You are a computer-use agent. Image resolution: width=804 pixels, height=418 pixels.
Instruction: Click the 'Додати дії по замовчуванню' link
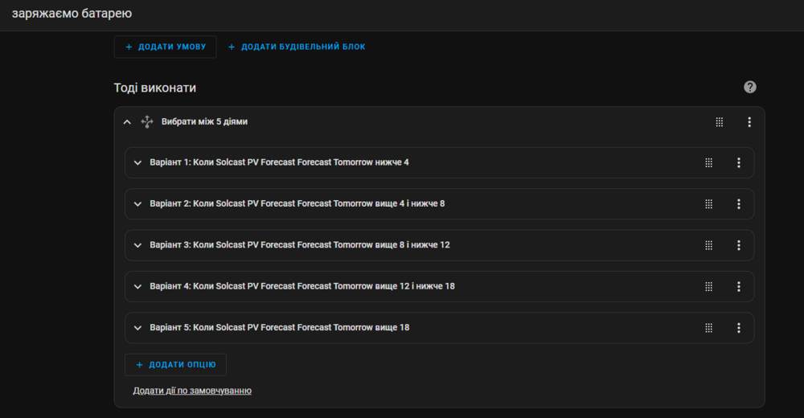coord(192,391)
